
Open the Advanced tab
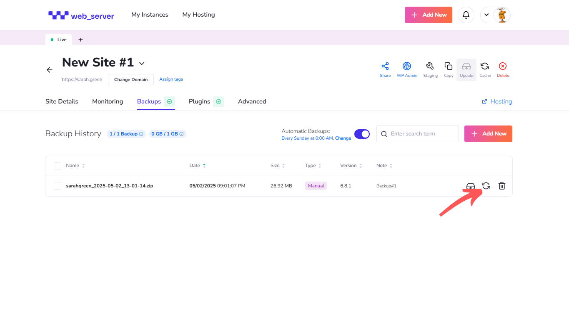click(252, 101)
